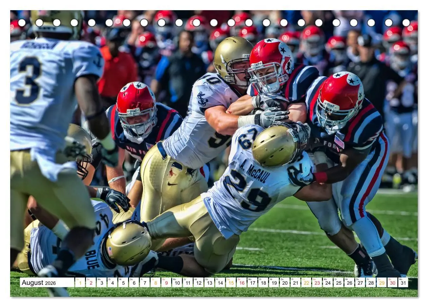The image size is (428, 307).
Task: Select date 12 in the calendar strip
Action: (198, 283)
